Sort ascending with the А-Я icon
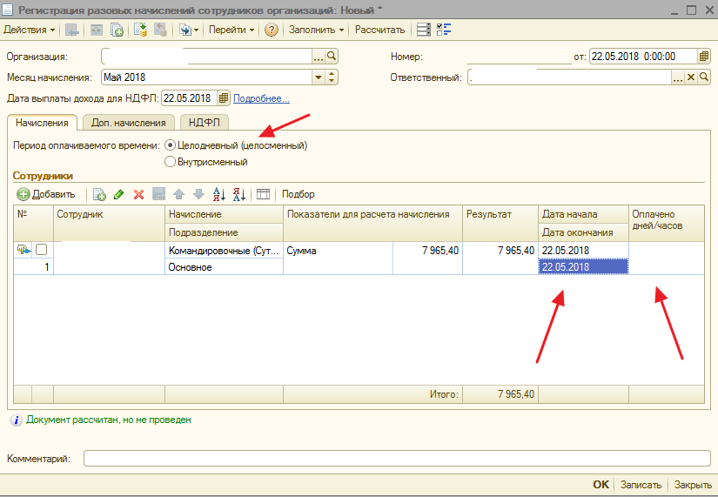This screenshot has height=497, width=718. coord(218,194)
